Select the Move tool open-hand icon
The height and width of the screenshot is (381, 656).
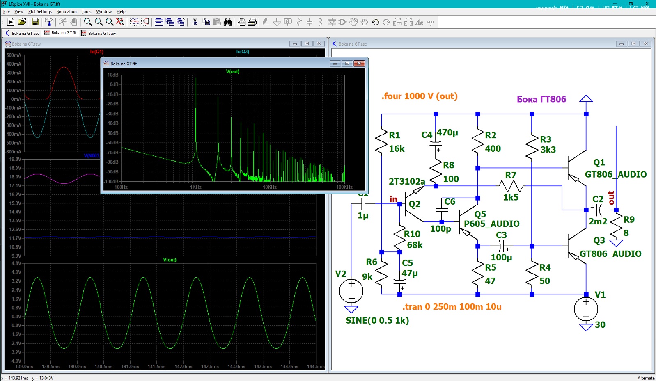pyautogui.click(x=353, y=22)
